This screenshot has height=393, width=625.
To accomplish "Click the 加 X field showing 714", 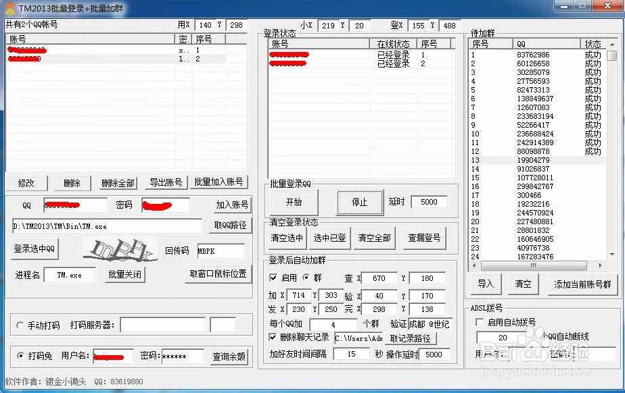I will tap(298, 295).
